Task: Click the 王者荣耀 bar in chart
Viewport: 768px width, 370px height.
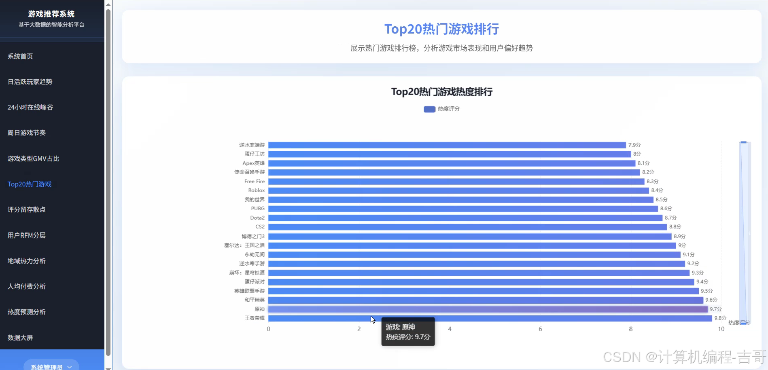Action: click(x=490, y=318)
